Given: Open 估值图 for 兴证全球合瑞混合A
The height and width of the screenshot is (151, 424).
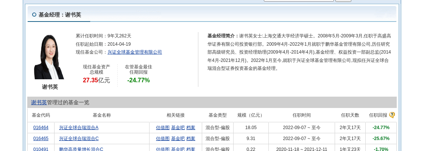Looking at the screenshot, I should (x=163, y=128).
